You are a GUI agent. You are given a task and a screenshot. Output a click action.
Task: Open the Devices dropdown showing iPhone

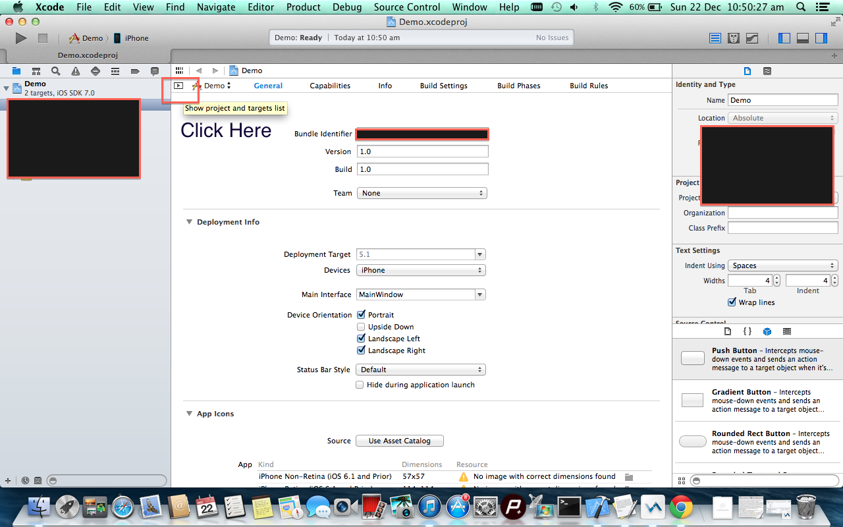click(421, 270)
